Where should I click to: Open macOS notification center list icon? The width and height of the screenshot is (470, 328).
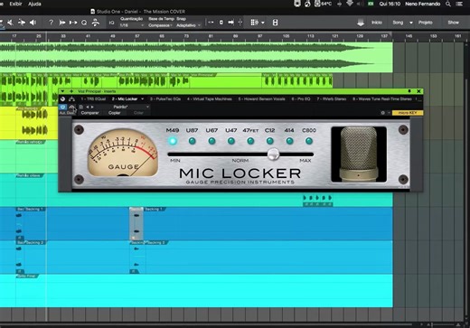click(x=459, y=4)
